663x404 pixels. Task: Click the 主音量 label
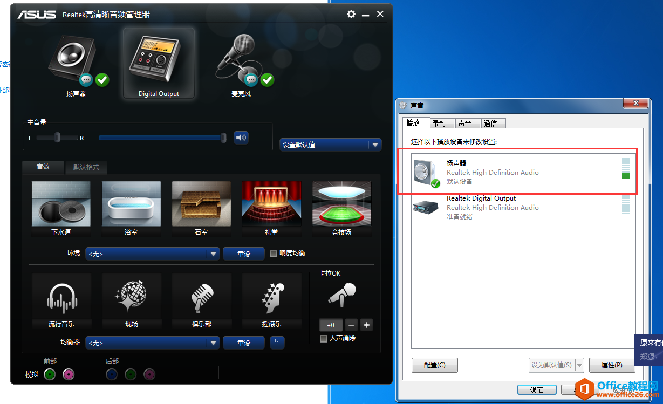pyautogui.click(x=37, y=122)
